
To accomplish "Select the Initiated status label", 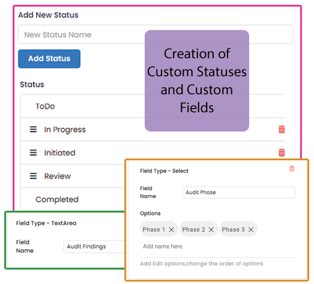I will pyautogui.click(x=59, y=153).
